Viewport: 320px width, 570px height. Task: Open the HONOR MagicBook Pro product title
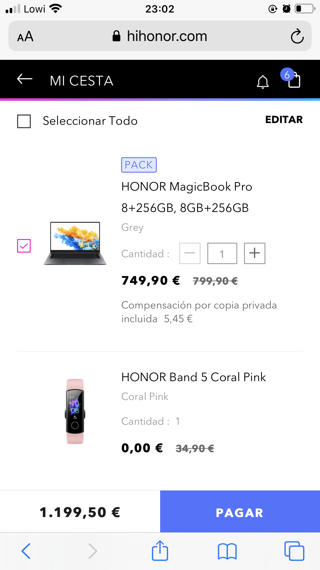pyautogui.click(x=187, y=187)
